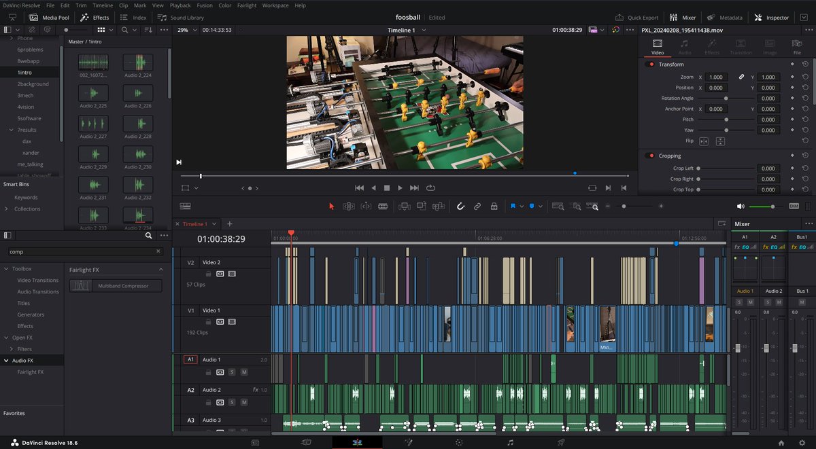
Task: Toggle the Inspector panel button
Action: point(772,18)
